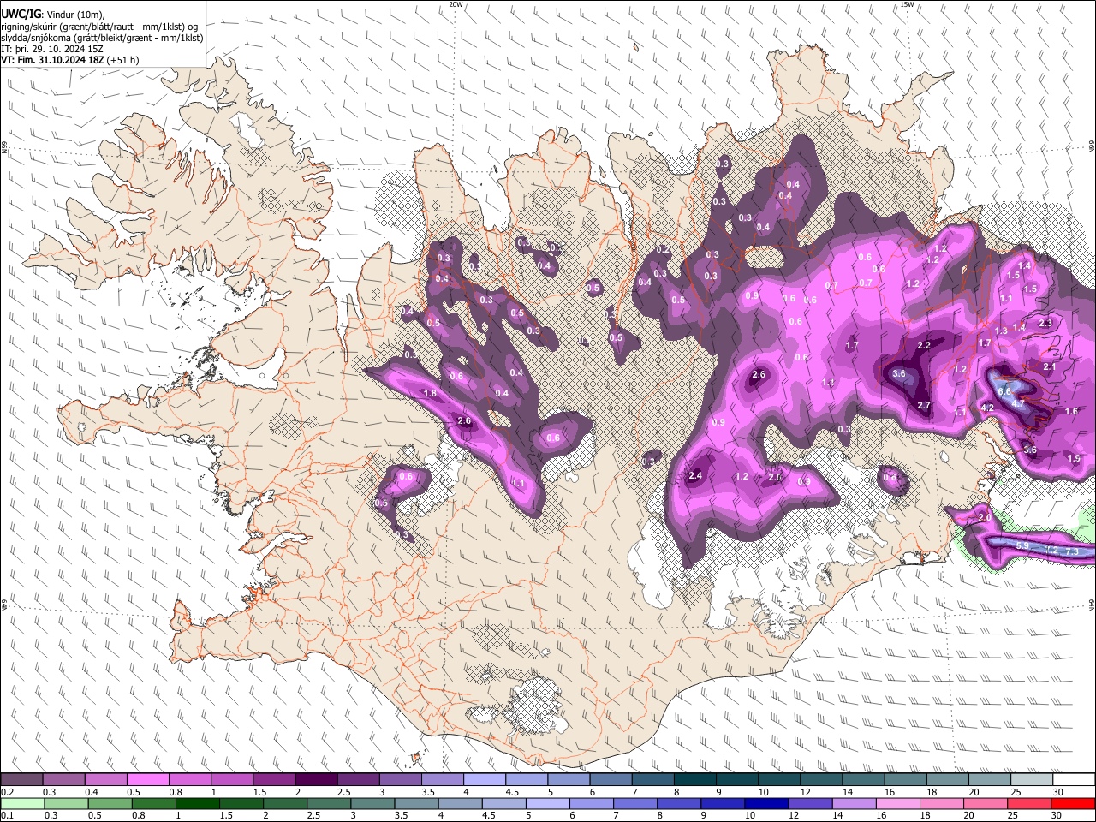Click the bright pink top-row swatch between 0.5 and 0.8

148,780
